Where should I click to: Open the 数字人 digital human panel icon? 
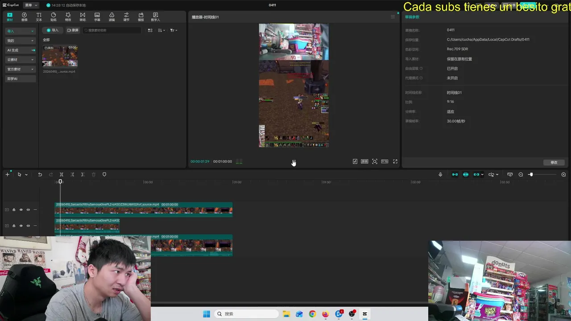pyautogui.click(x=155, y=17)
